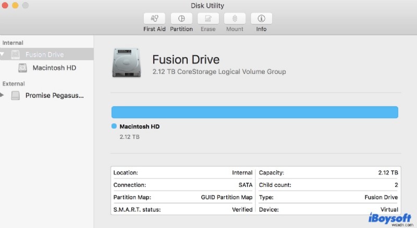The width and height of the screenshot is (417, 228).
Task: Click the Type value Fusion Drive
Action: [x=381, y=197]
